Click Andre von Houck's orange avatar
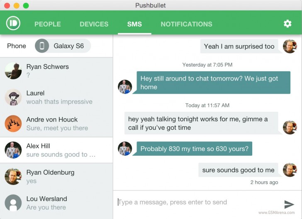The width and height of the screenshot is (302, 219). pos(13,124)
